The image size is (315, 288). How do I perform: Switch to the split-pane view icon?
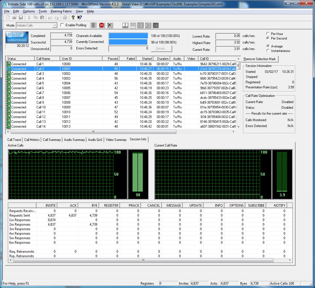125,25
